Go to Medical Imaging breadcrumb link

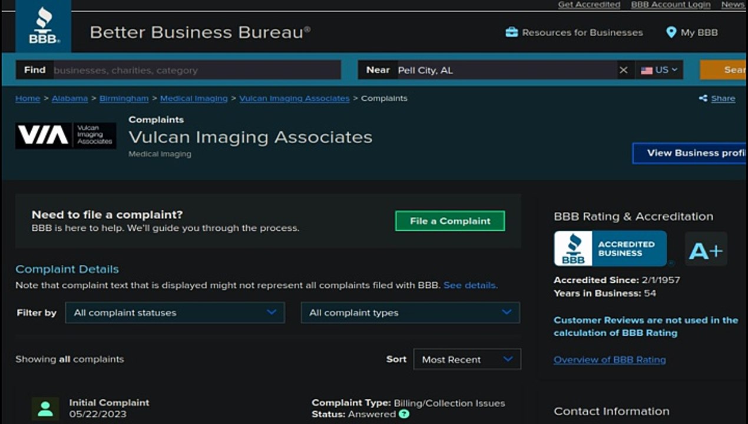[x=194, y=98]
